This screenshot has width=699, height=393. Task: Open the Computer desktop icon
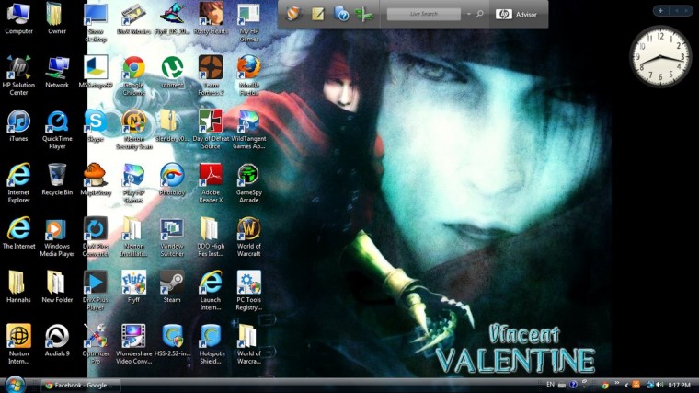click(x=18, y=18)
